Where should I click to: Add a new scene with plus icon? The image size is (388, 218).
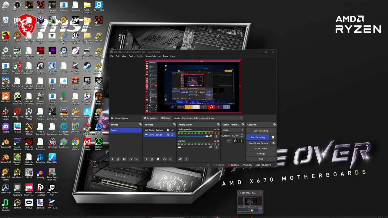112,159
